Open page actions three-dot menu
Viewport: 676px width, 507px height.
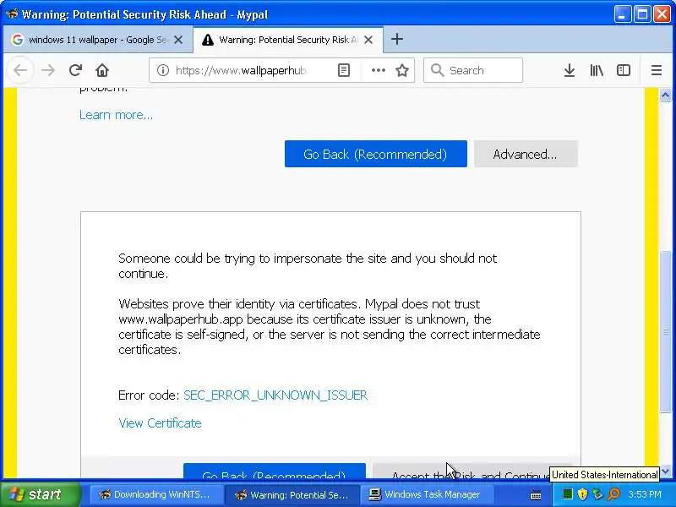[x=378, y=70]
